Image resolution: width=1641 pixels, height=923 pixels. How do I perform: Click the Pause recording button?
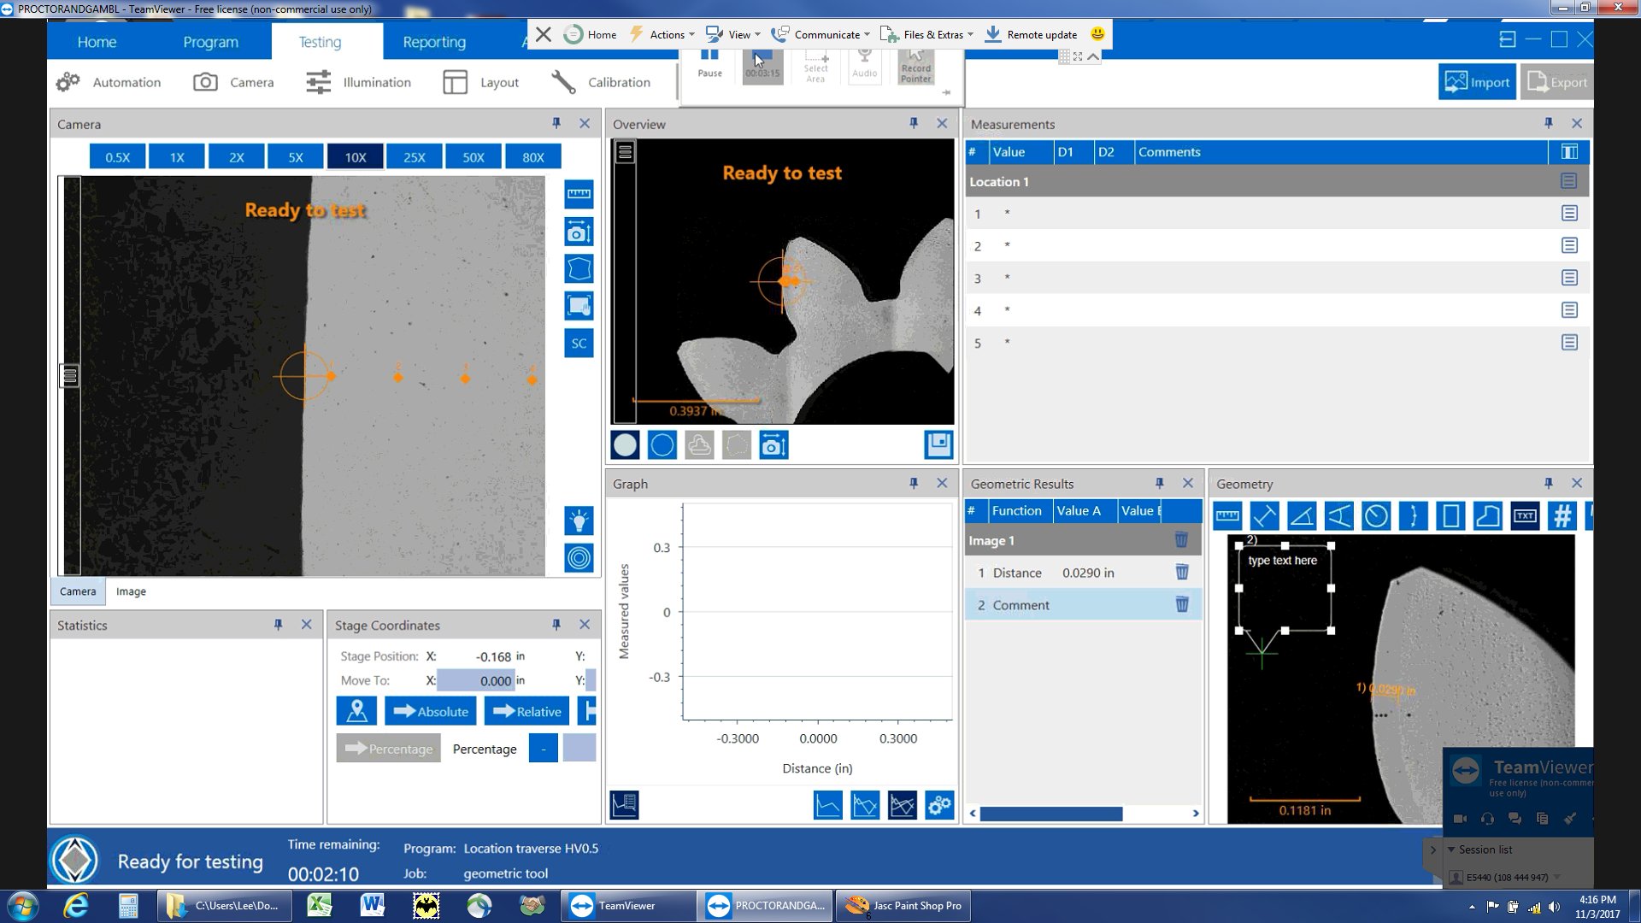pyautogui.click(x=709, y=64)
